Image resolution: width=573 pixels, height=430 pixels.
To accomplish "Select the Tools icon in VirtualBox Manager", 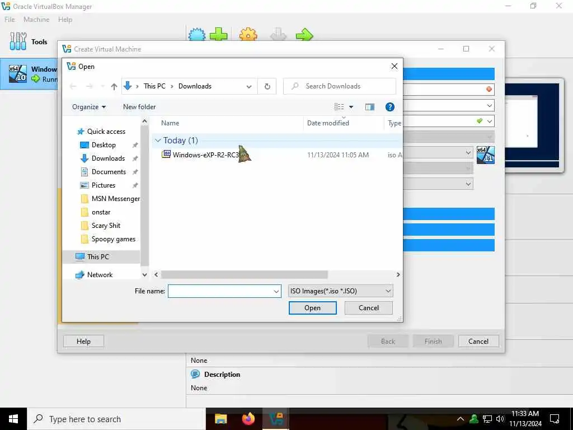I will click(x=18, y=41).
